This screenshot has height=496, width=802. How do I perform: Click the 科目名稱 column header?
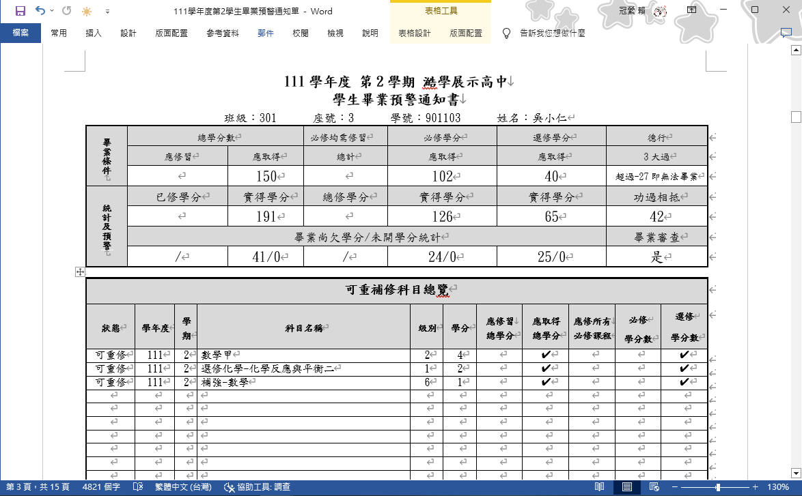click(x=304, y=328)
